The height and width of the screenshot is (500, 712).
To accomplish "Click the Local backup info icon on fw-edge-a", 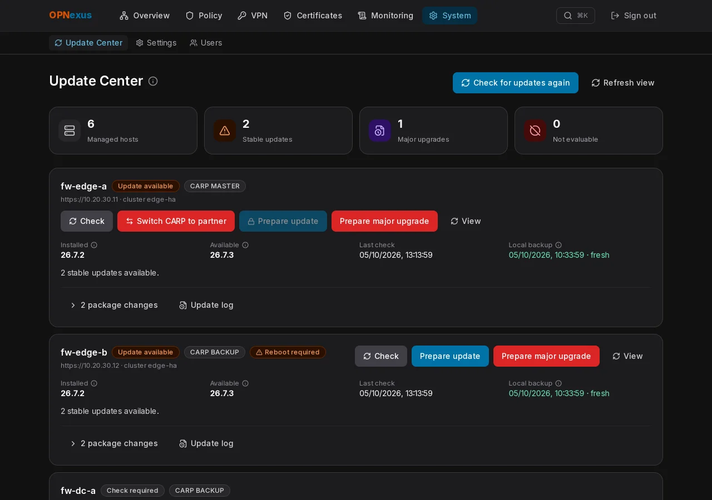I will [558, 245].
